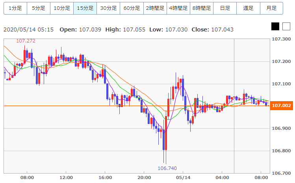This screenshot has width=295, height=183.
Task: Click the 107.300 price axis label
Action: coord(281,39)
